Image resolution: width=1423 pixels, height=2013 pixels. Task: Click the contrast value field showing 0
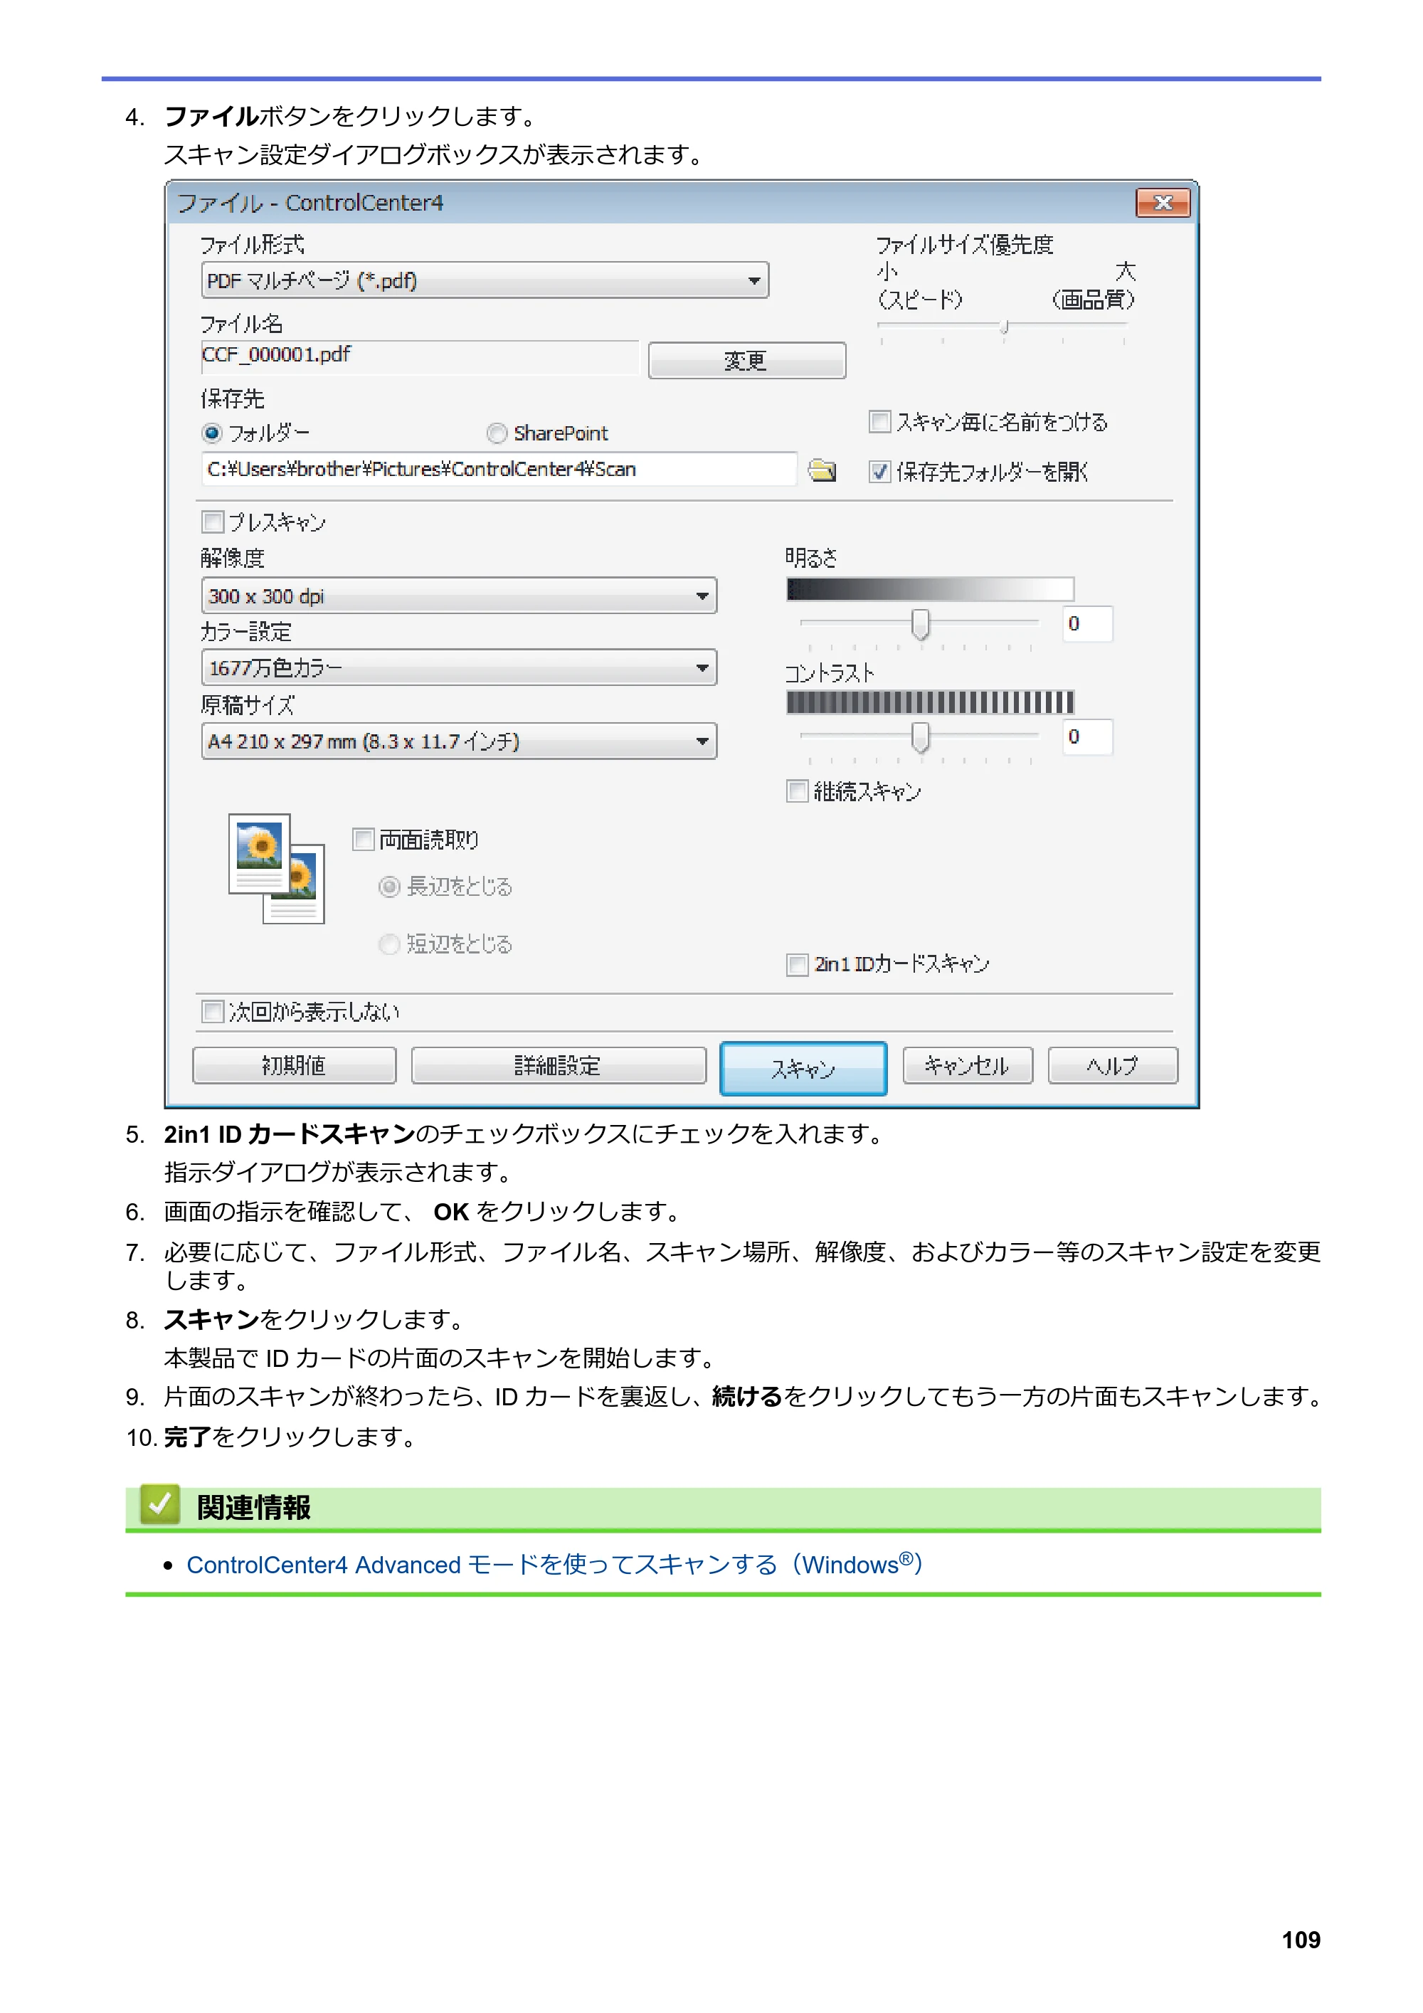(1087, 736)
